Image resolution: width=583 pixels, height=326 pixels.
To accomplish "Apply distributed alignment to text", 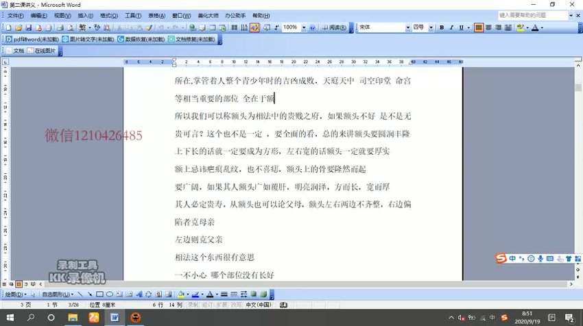I will click(508, 27).
